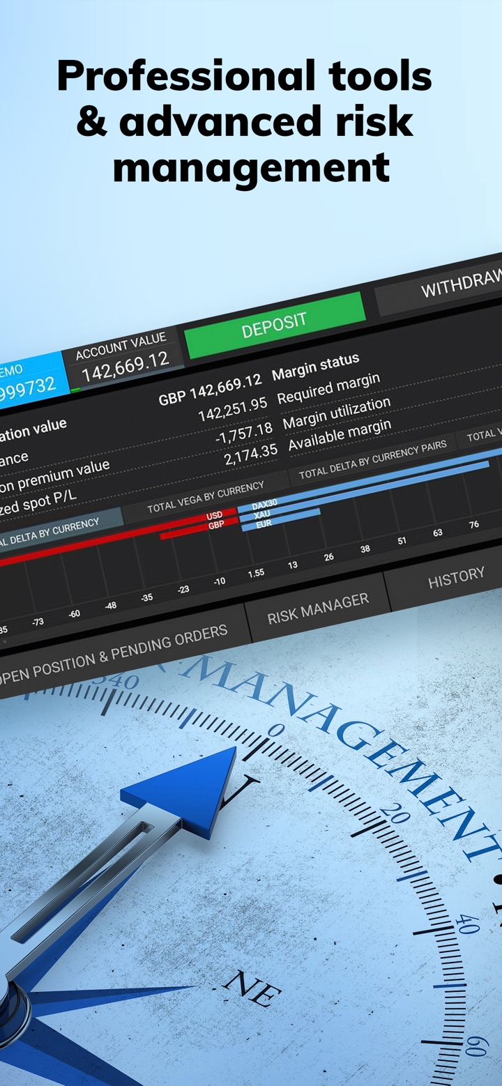Click the Required margin row
The width and height of the screenshot is (502, 1086).
(328, 388)
